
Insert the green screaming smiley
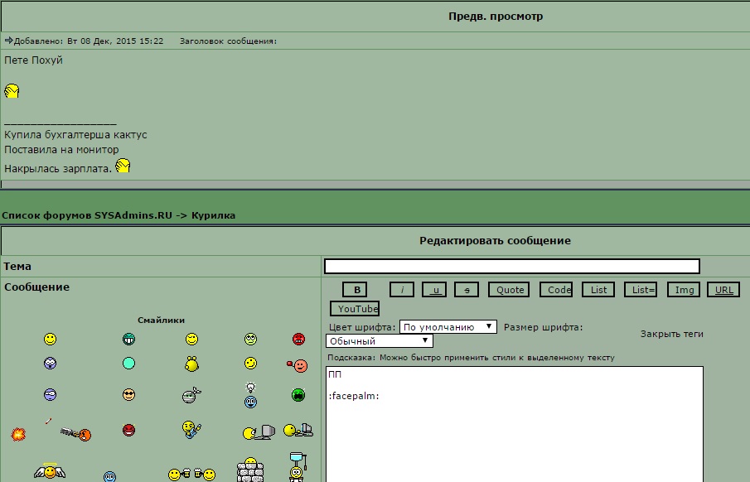tap(298, 395)
